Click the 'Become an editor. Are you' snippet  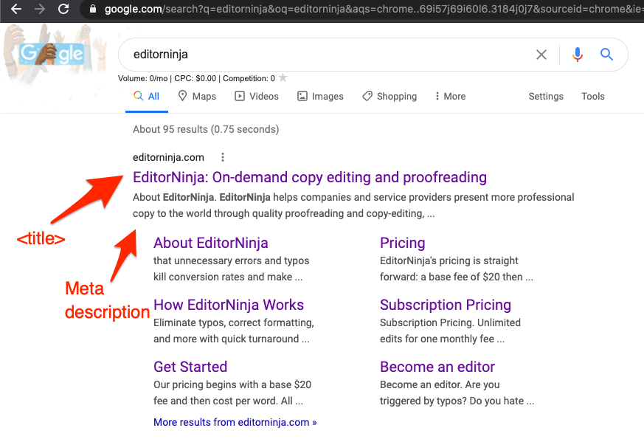point(440,384)
